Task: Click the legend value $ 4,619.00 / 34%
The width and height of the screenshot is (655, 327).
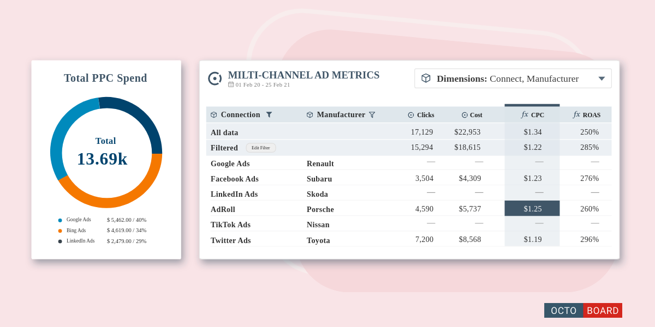Action: [x=127, y=230]
